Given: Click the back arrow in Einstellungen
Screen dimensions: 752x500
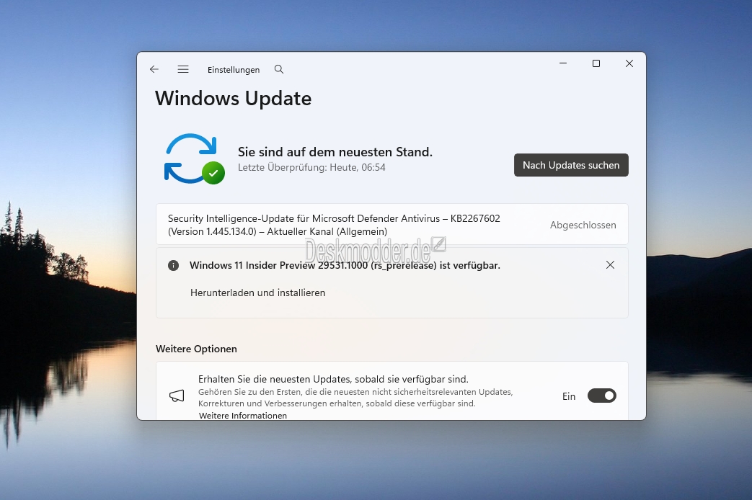Looking at the screenshot, I should 154,70.
